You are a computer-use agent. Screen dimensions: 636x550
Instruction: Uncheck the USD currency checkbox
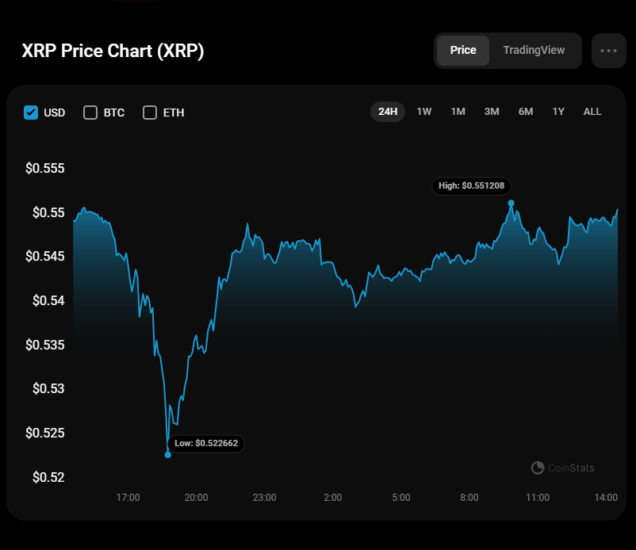pos(31,113)
